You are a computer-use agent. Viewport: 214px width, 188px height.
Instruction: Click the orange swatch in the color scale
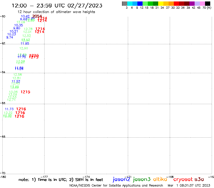point(171,3)
